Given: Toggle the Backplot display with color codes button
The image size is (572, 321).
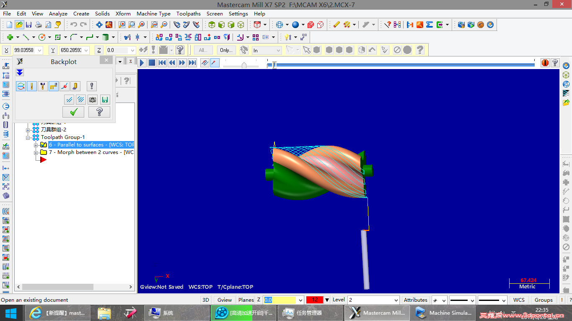Looking at the screenshot, I should [x=21, y=86].
